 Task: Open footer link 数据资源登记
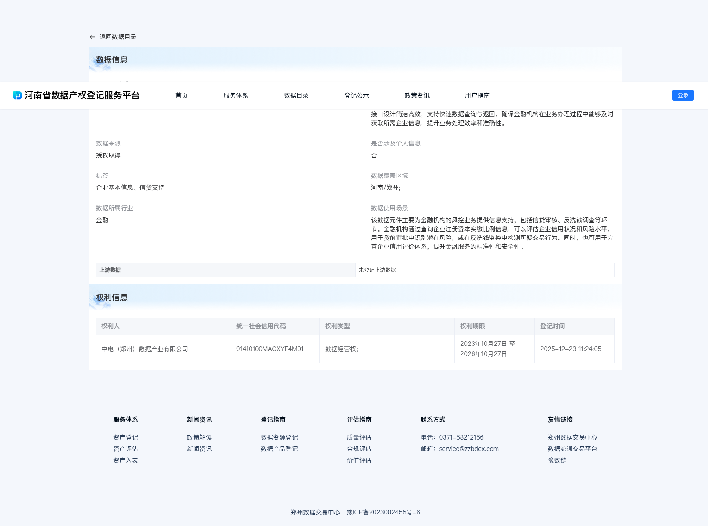click(279, 437)
